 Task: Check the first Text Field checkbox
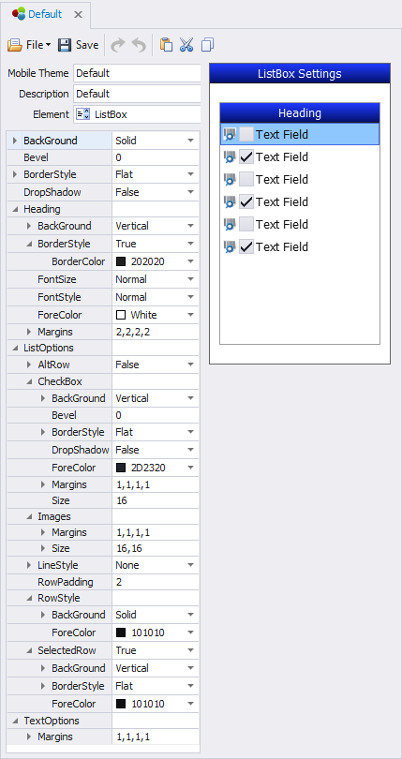coord(246,134)
